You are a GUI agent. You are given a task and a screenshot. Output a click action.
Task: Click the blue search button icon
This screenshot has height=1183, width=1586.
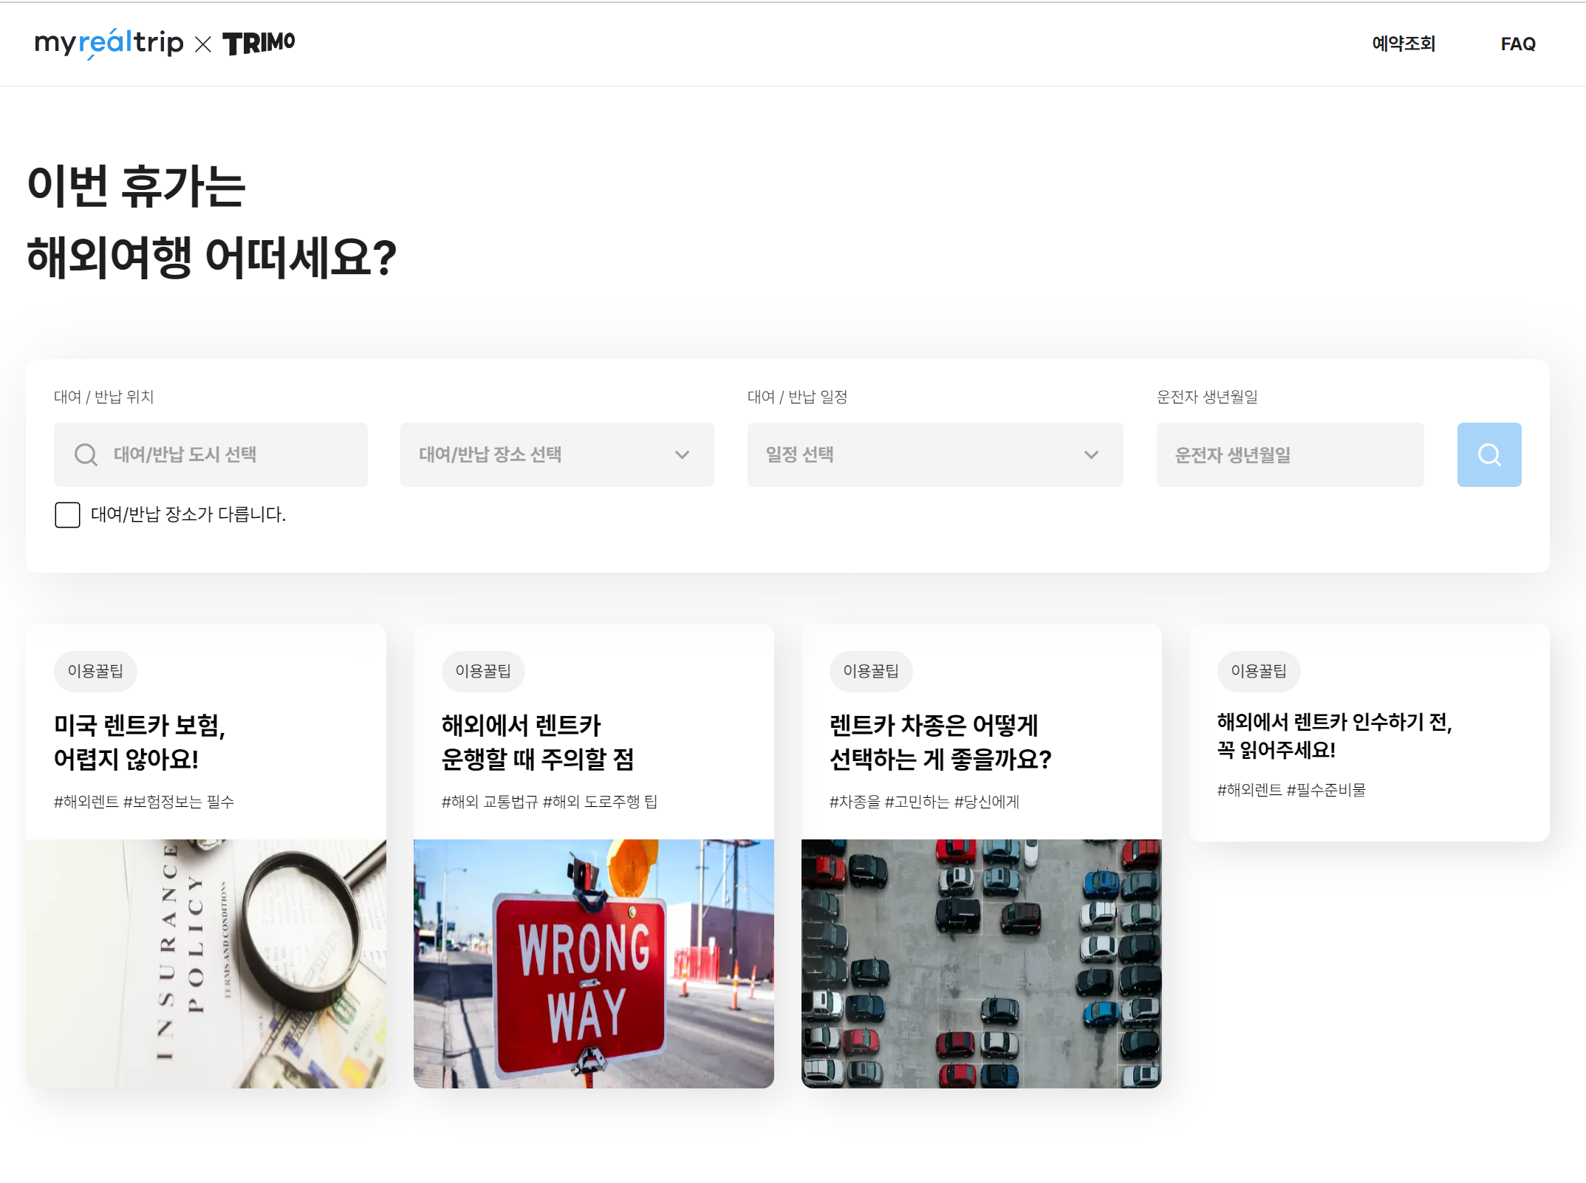(1488, 454)
